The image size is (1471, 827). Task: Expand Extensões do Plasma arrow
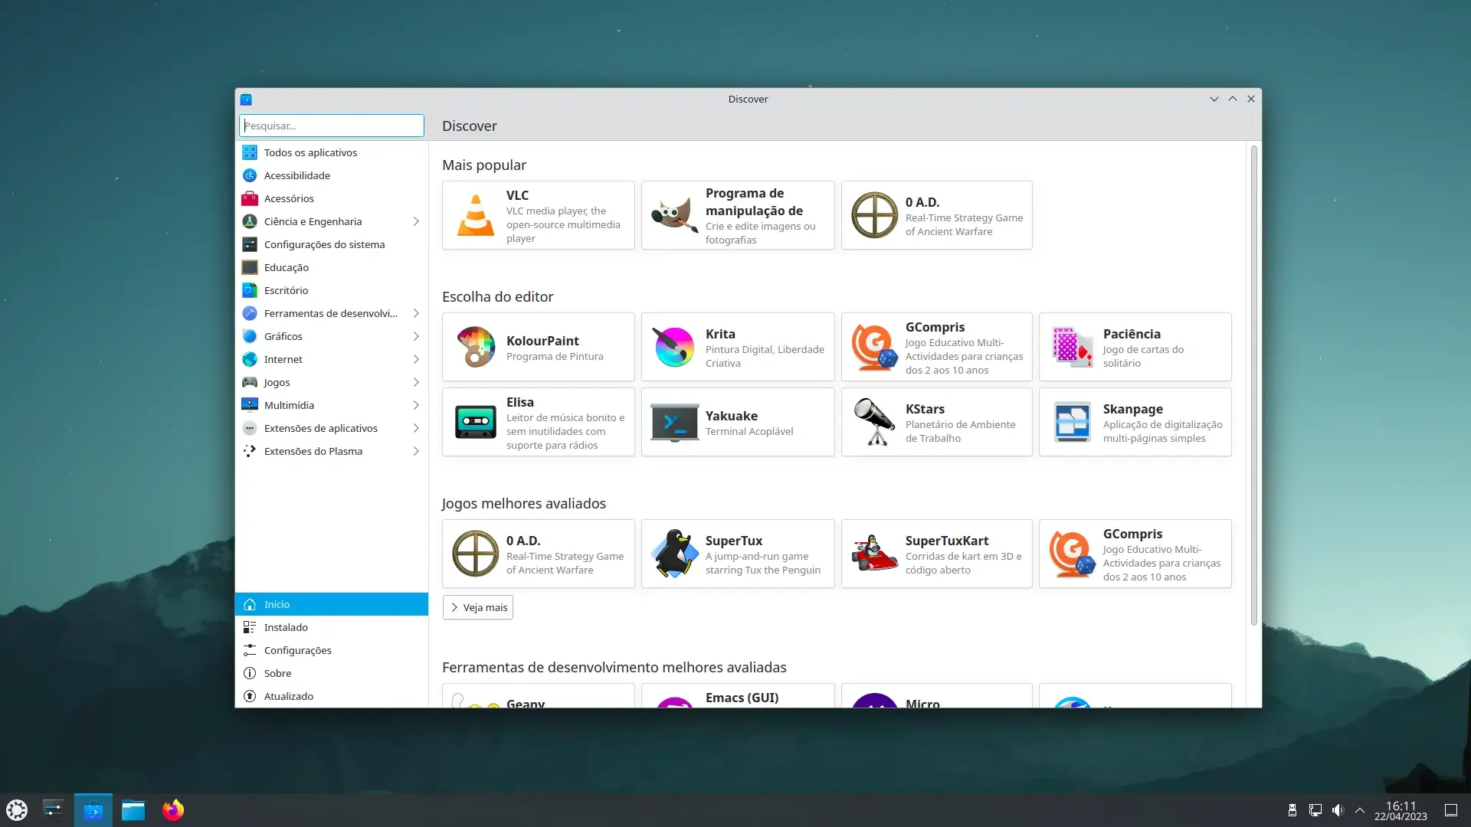coord(416,451)
